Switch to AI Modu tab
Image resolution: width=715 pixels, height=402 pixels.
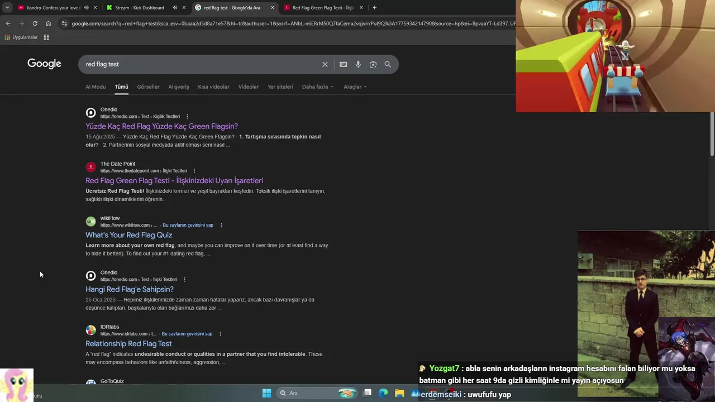(x=96, y=87)
